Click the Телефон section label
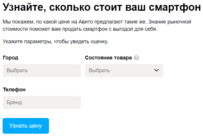This screenshot has height=136, width=203. pyautogui.click(x=14, y=90)
